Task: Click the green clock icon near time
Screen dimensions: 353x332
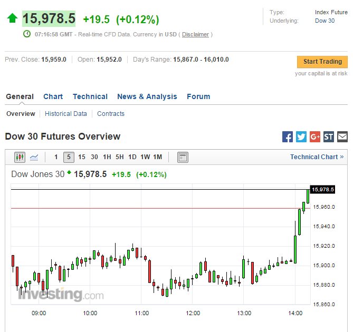Action: click(x=27, y=34)
